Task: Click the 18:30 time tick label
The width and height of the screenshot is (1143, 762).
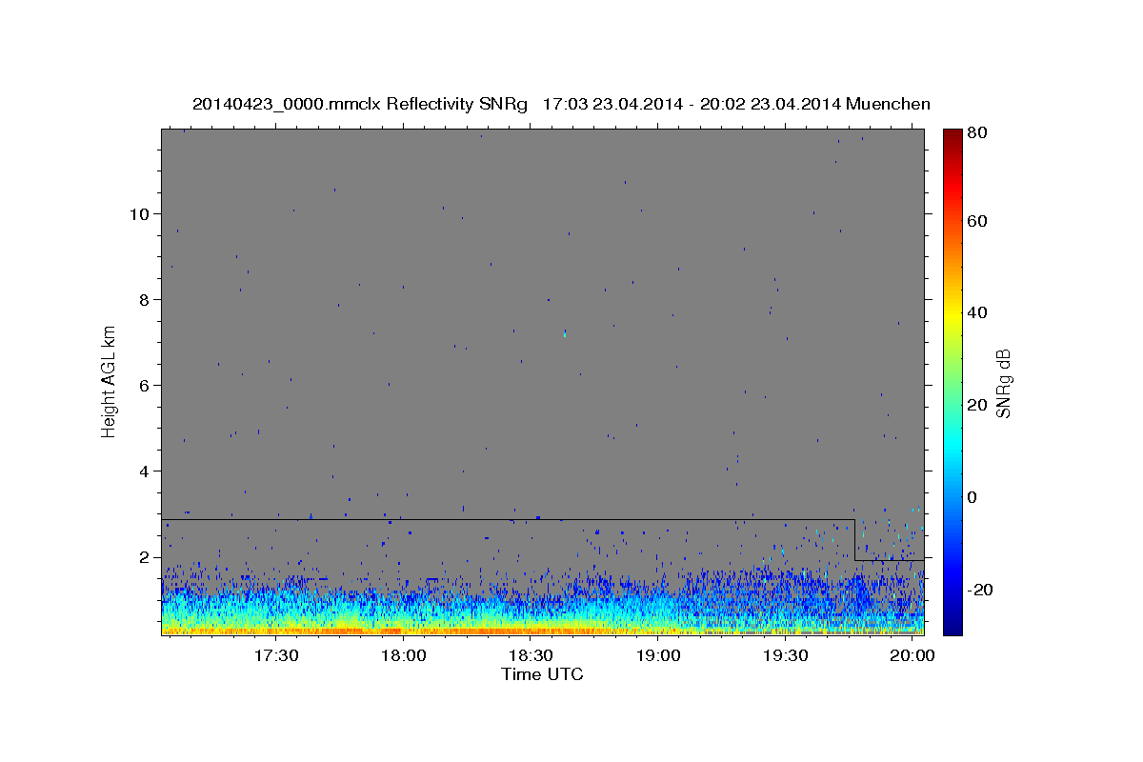Action: 531,656
